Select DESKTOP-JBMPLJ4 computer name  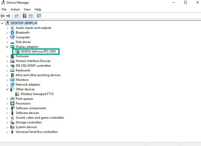coord(24,23)
